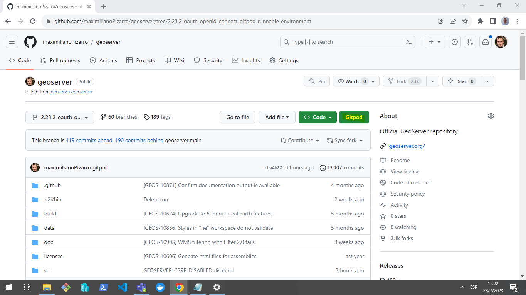
Task: Switch to the Insights tab
Action: point(246,60)
